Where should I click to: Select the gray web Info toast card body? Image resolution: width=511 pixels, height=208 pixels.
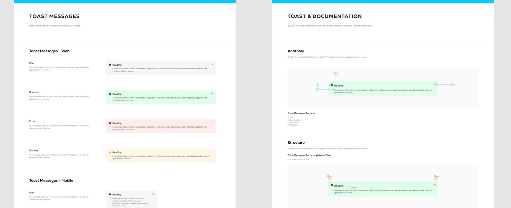pyautogui.click(x=161, y=68)
